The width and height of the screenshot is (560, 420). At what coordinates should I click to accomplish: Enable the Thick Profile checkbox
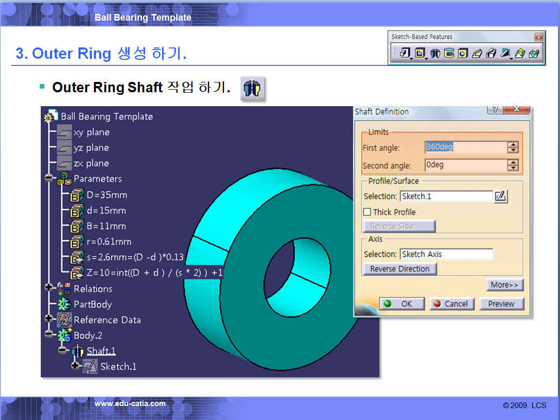(x=367, y=212)
